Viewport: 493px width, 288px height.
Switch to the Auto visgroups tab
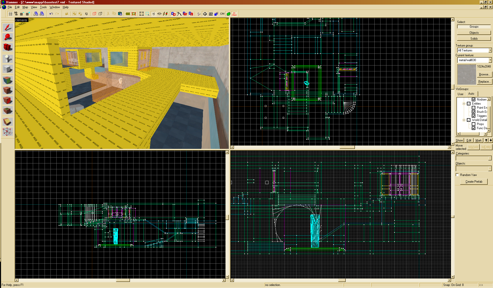471,94
